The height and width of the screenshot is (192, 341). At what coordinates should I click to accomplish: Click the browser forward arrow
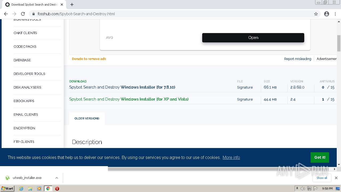14,14
